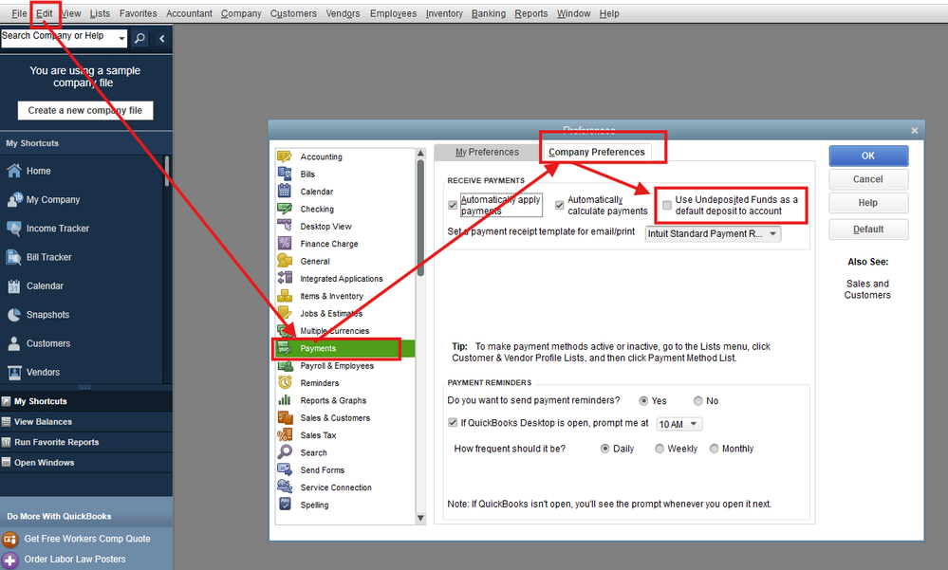948x570 pixels.
Task: Click the Service Connection icon
Action: point(284,487)
